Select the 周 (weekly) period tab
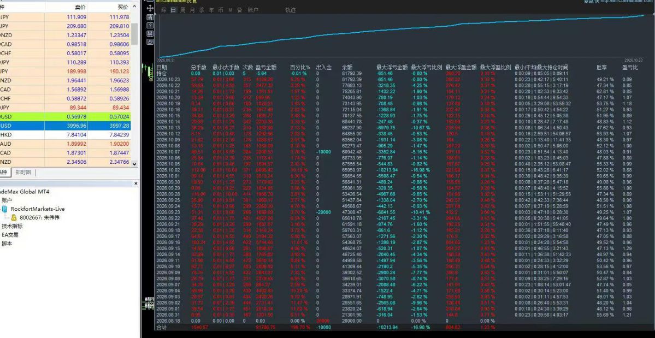Image resolution: width=655 pixels, height=338 pixels. [182, 10]
